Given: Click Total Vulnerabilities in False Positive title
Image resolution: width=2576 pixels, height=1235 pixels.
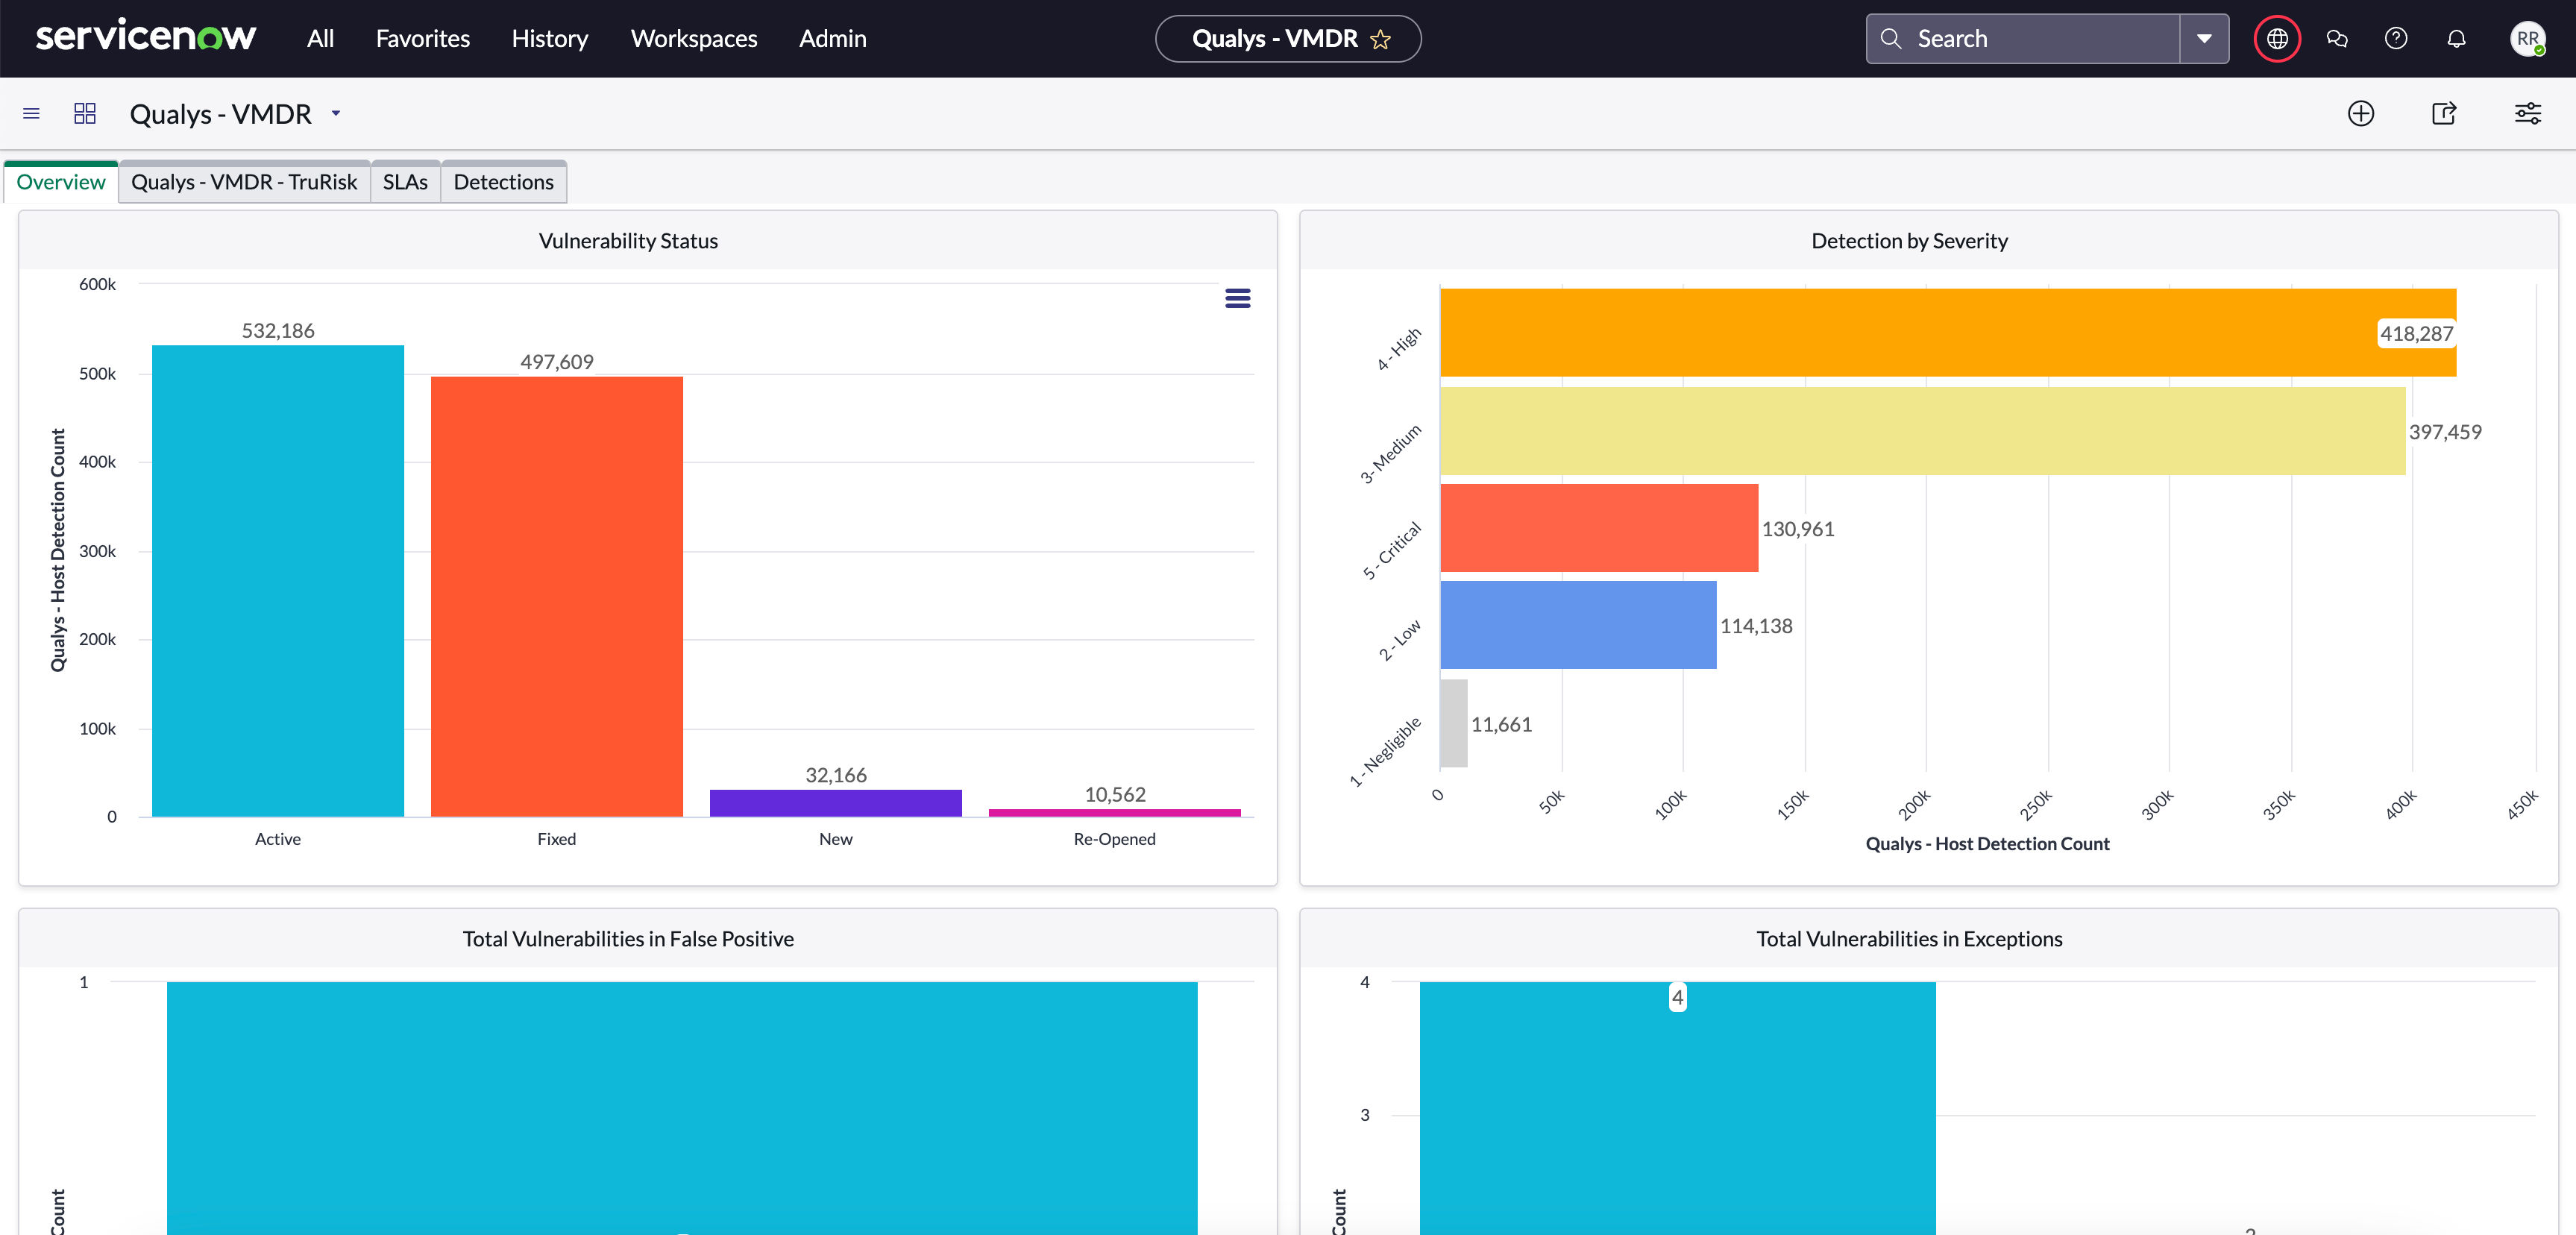Looking at the screenshot, I should click(628, 939).
